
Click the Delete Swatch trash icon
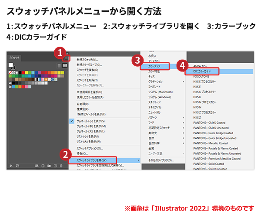(x=61, y=166)
